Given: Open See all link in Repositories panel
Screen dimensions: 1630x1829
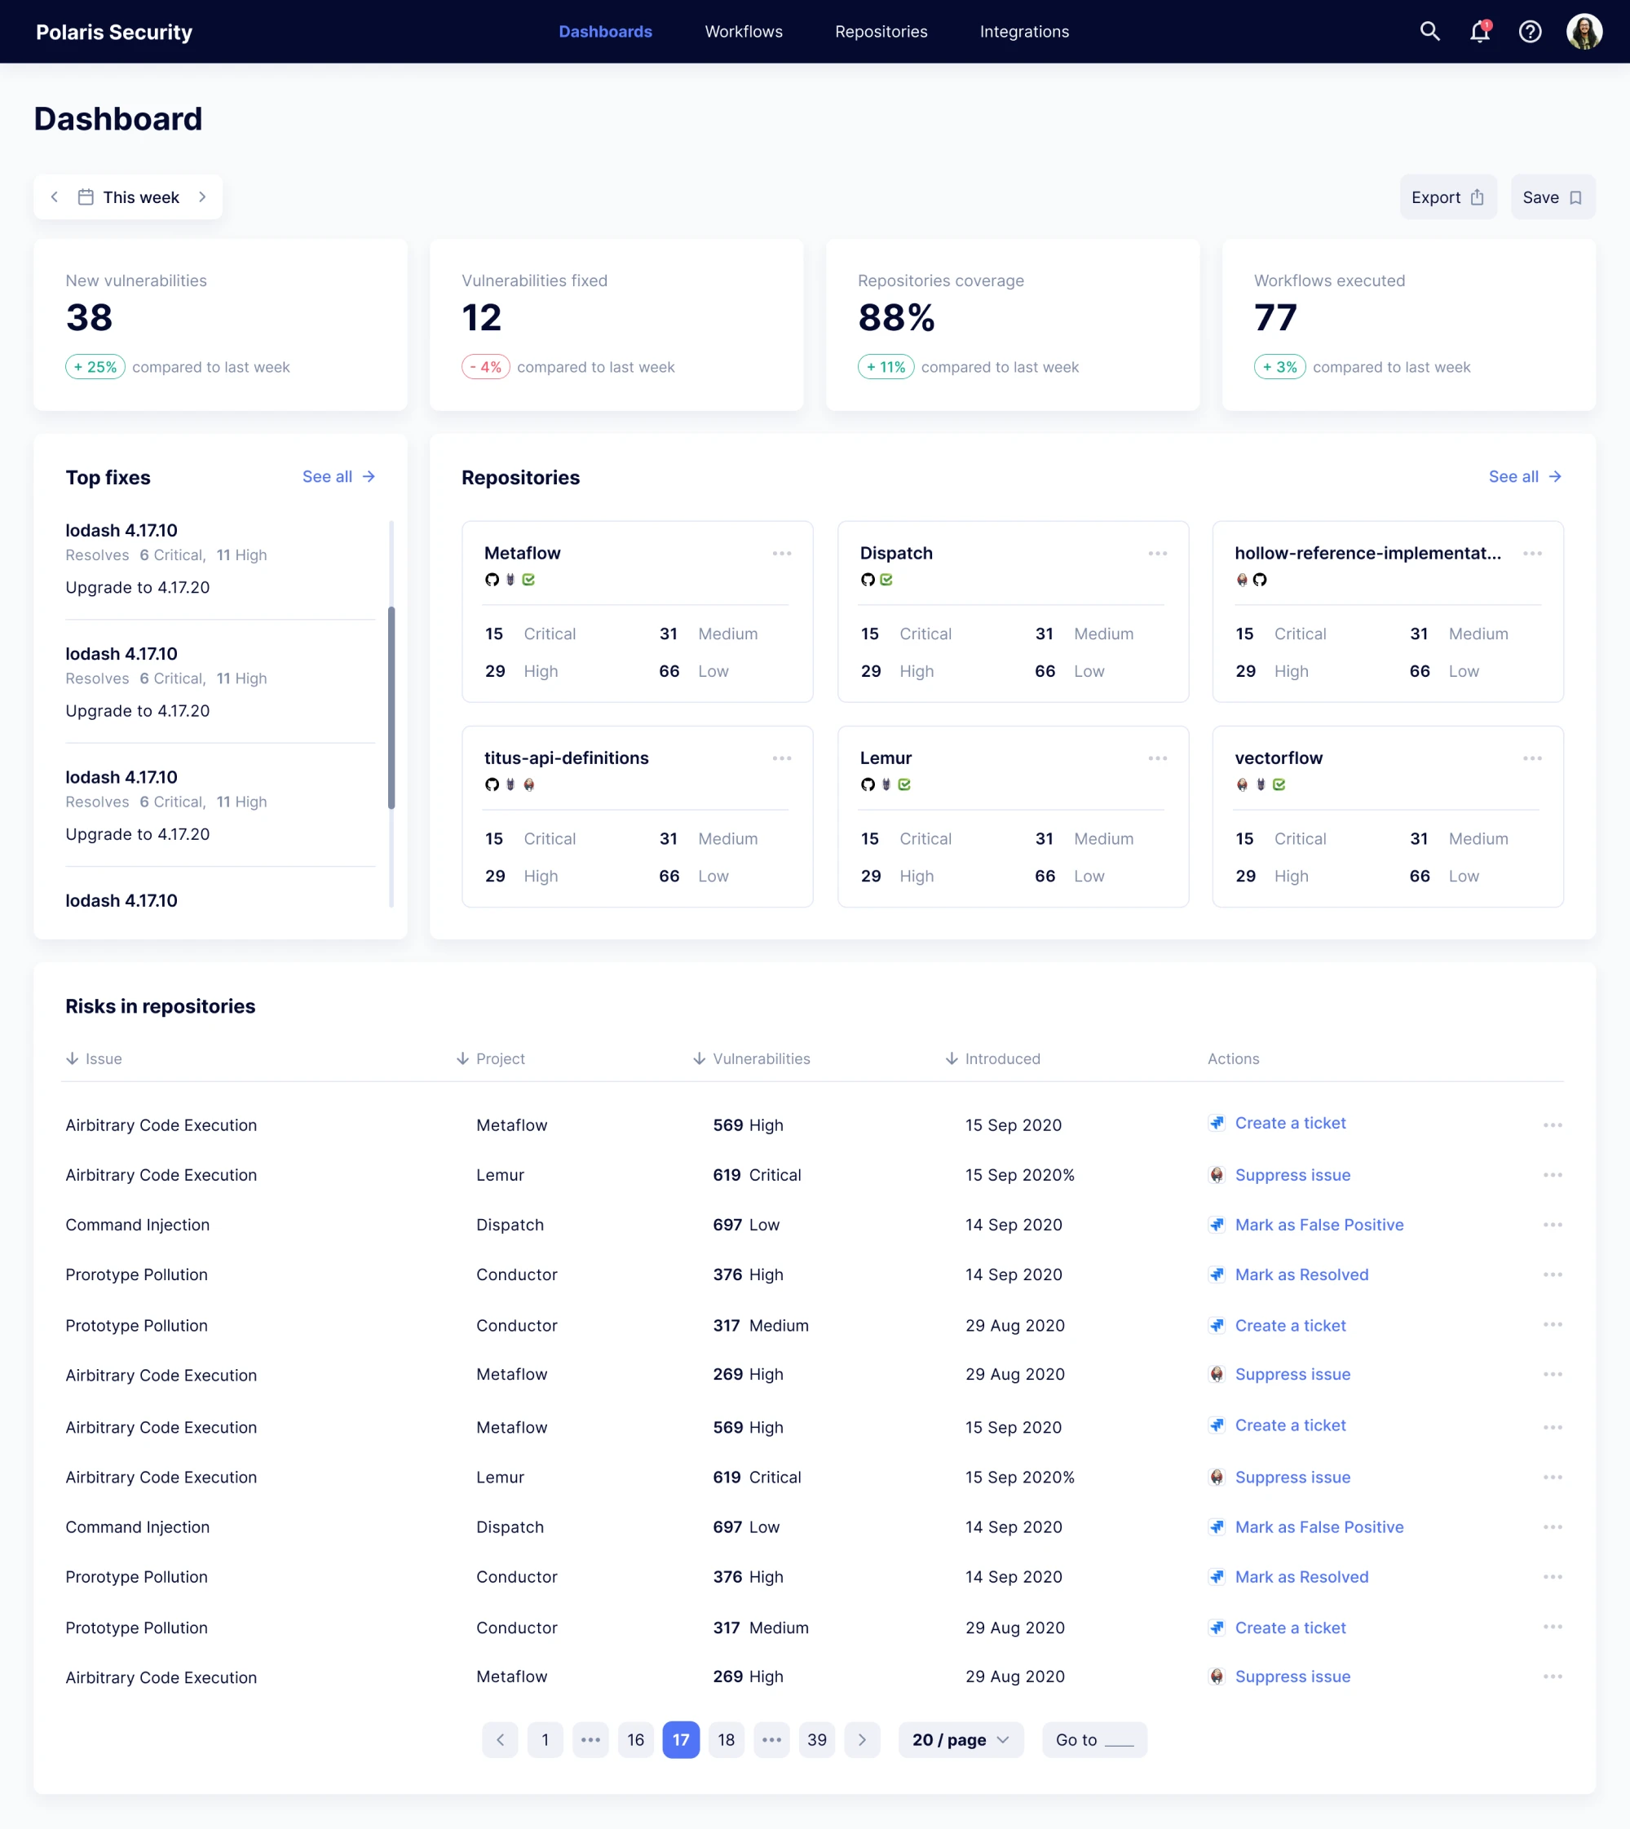Looking at the screenshot, I should pyautogui.click(x=1524, y=476).
